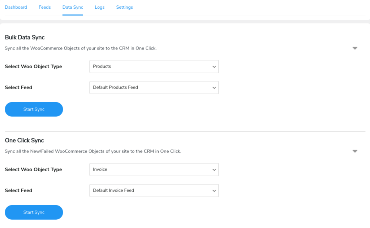Click the chevron on the Products selector
Screen dimensions: 370x228
point(214,66)
